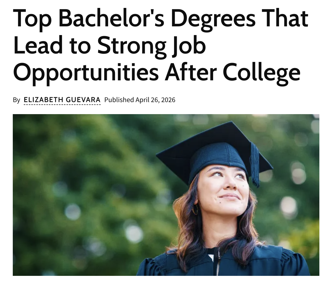Click the article headline about Bachelor's Degrees

pyautogui.click(x=161, y=45)
